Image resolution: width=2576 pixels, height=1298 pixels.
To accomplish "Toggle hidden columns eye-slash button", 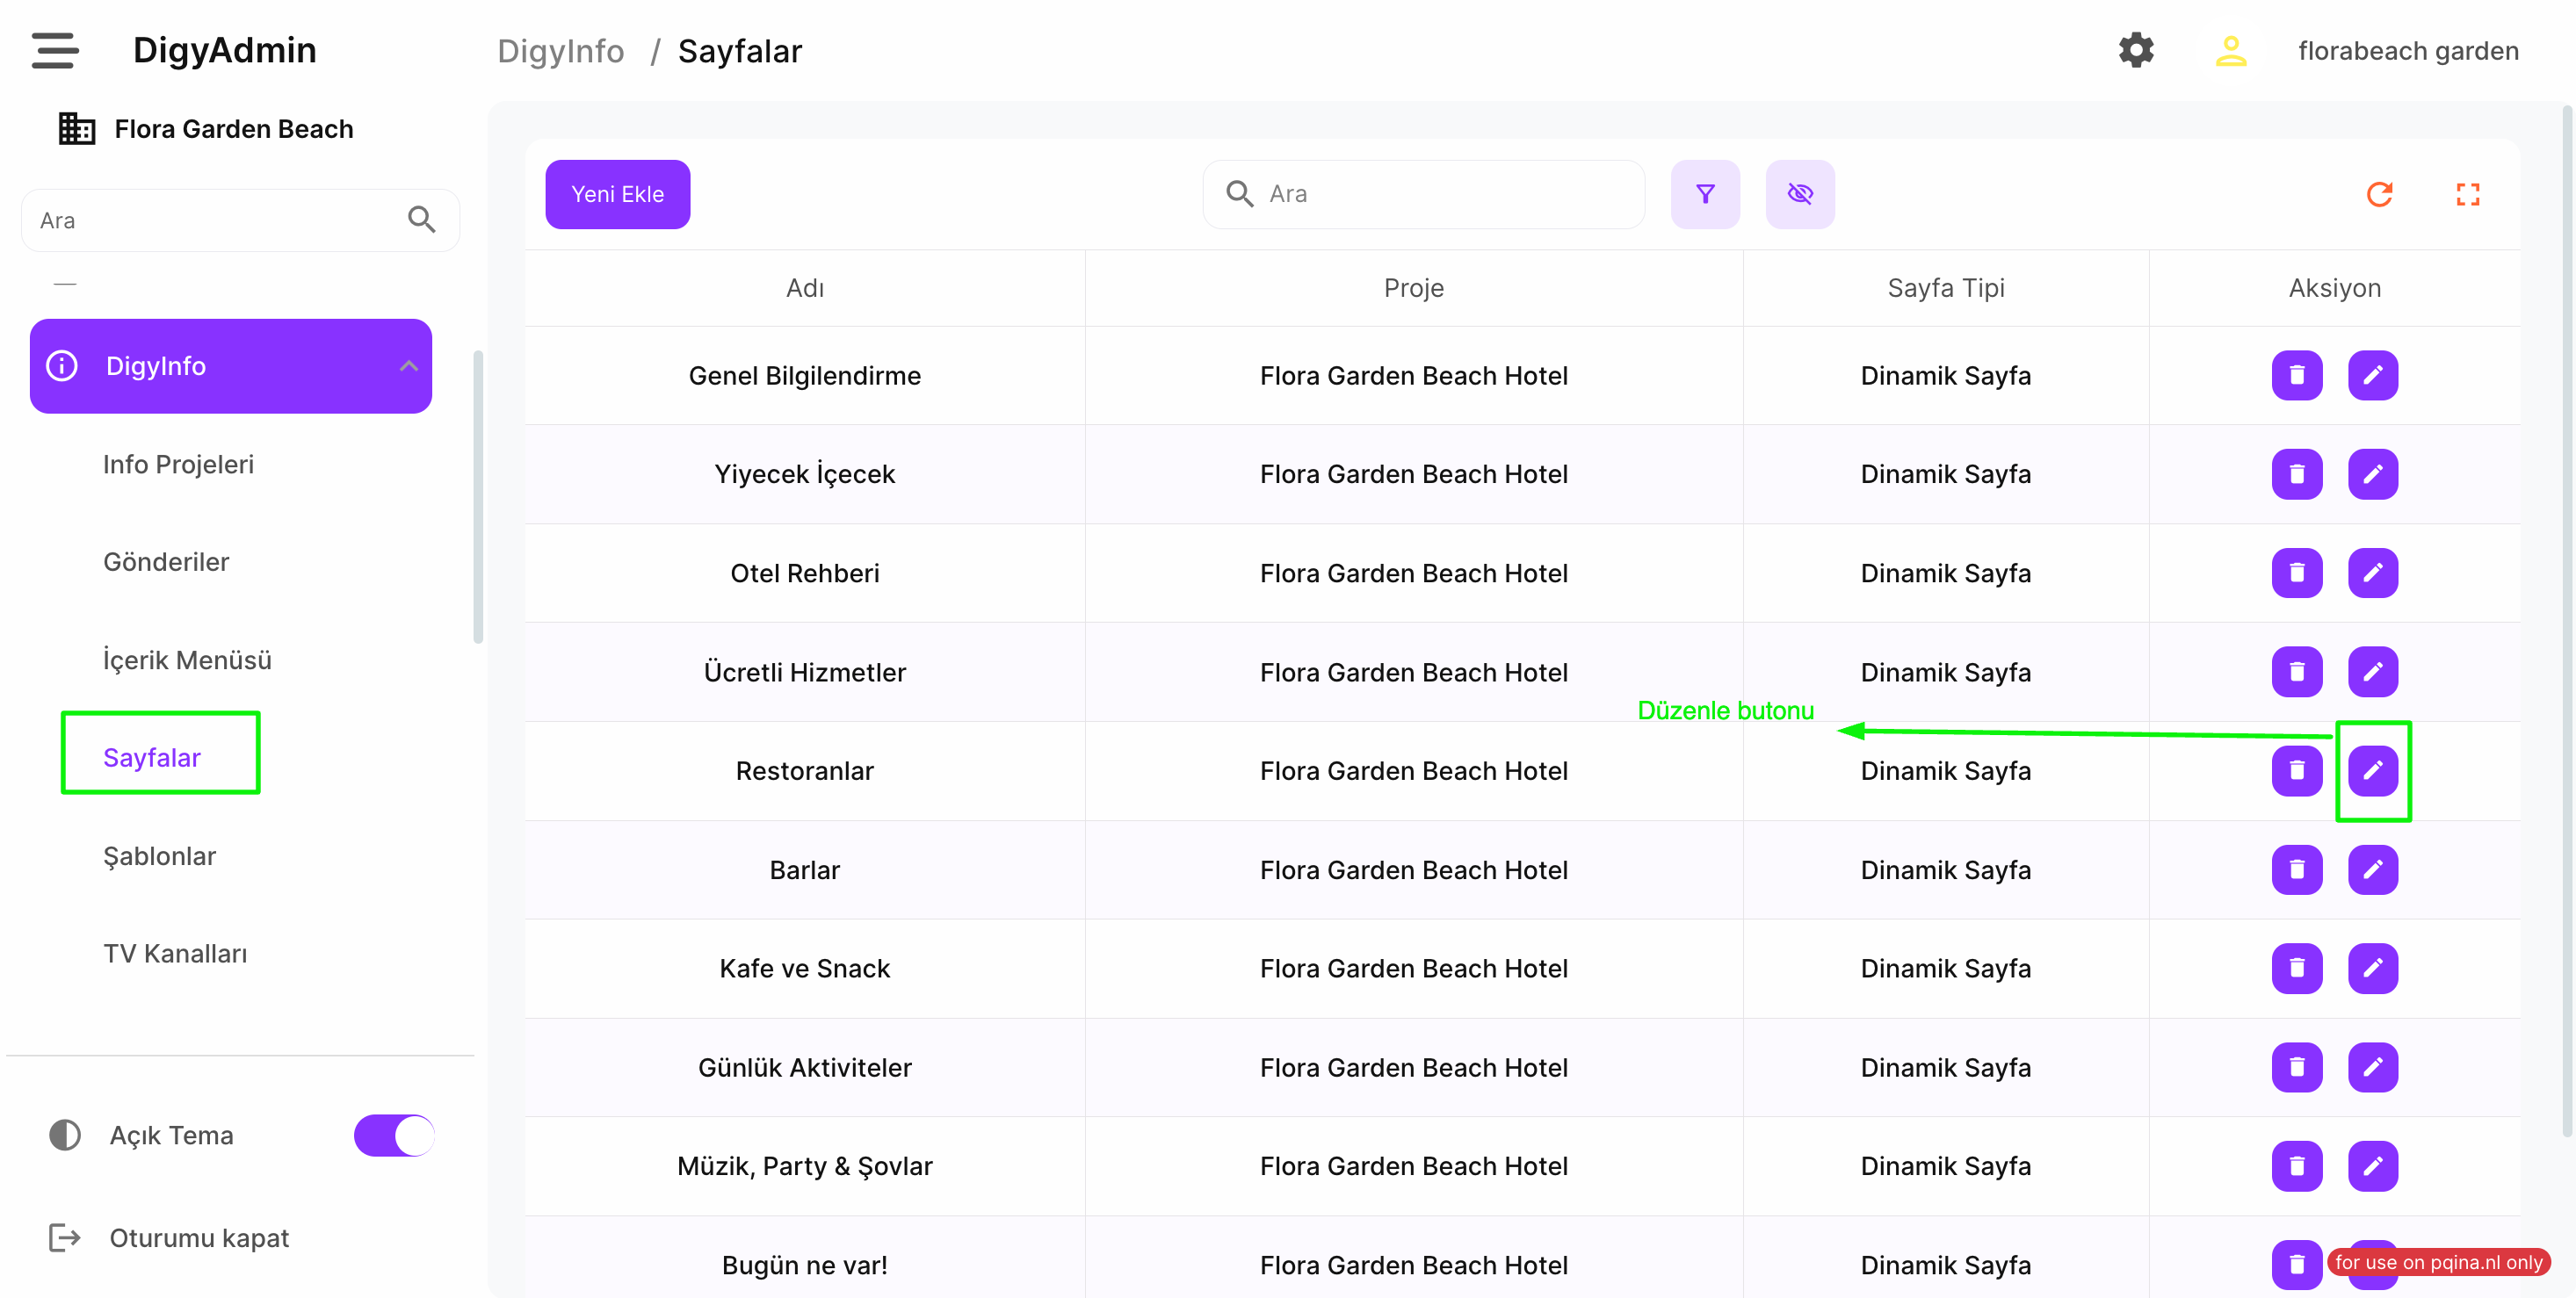I will pos(1799,194).
